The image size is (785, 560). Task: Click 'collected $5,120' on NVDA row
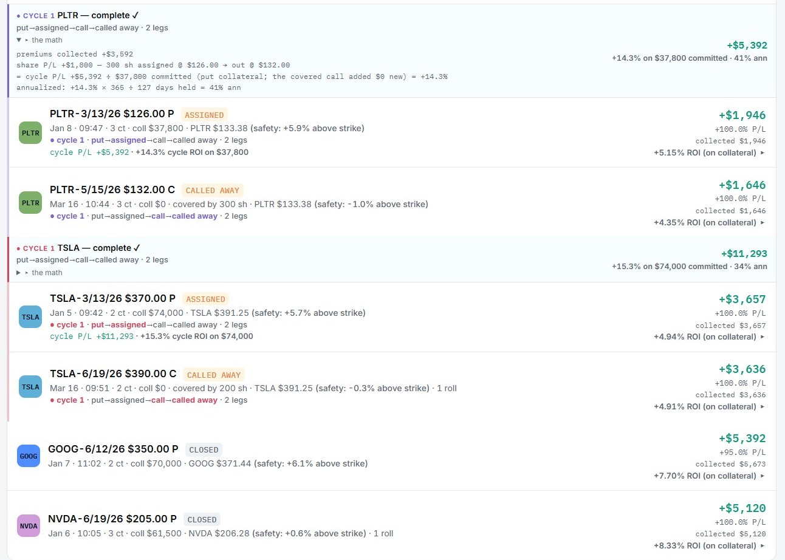click(x=730, y=534)
